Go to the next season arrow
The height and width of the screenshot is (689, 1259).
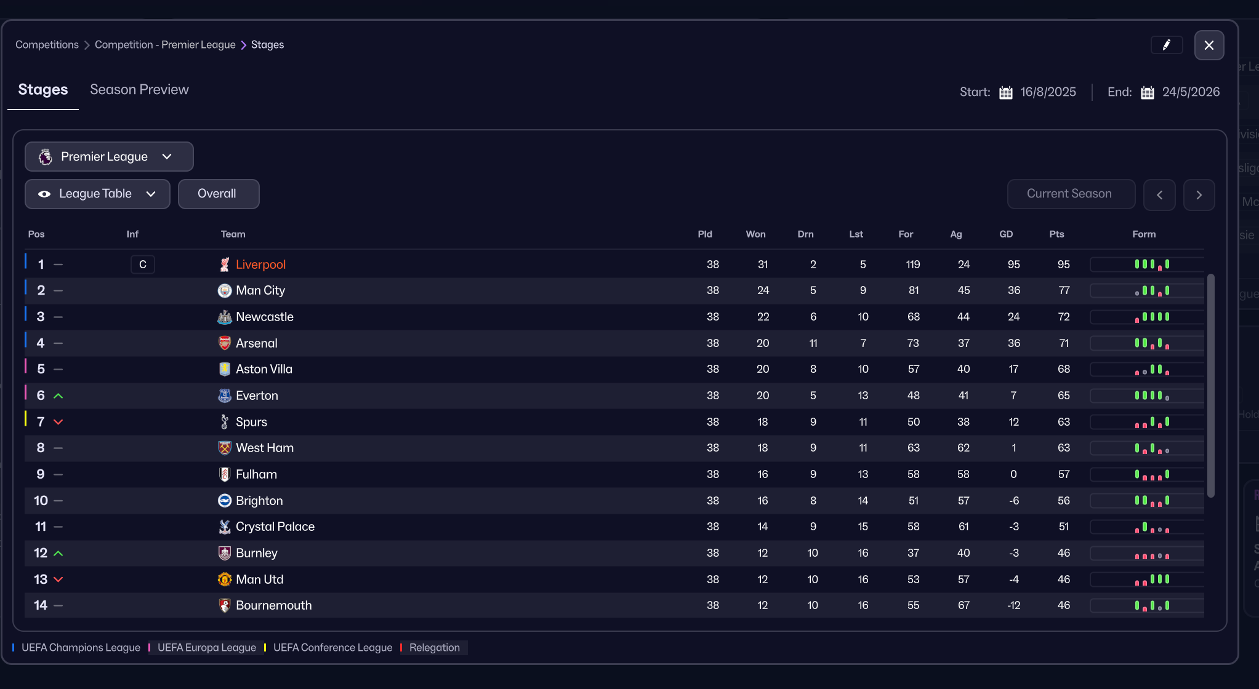[1199, 195]
